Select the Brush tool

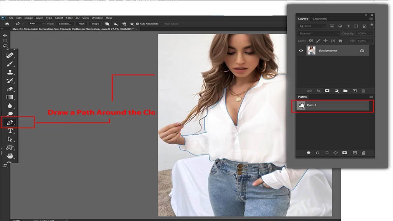point(10,64)
